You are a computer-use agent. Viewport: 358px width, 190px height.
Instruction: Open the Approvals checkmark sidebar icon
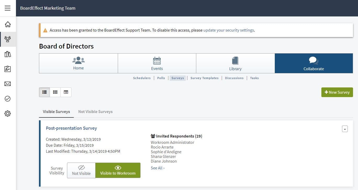click(x=8, y=99)
